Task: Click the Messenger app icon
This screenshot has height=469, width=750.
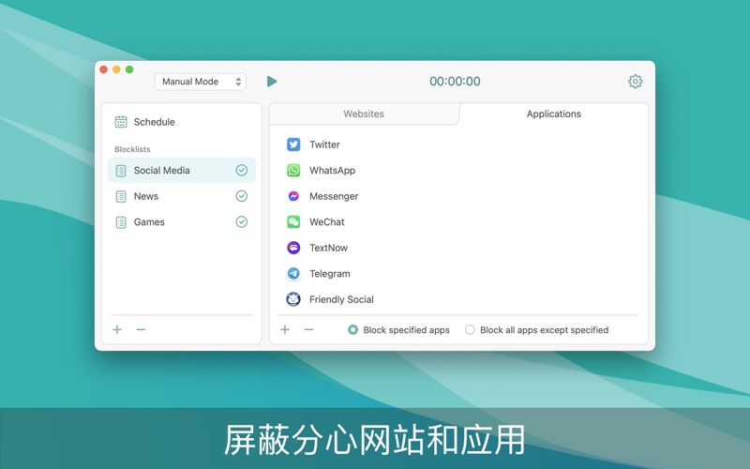Action: click(293, 196)
